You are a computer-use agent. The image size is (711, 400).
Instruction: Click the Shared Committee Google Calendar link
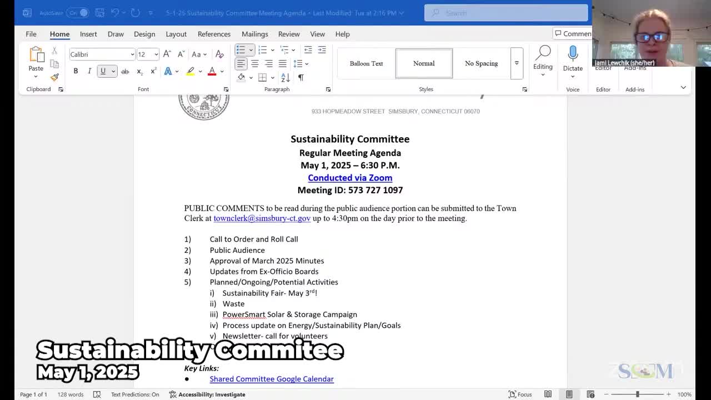point(272,379)
